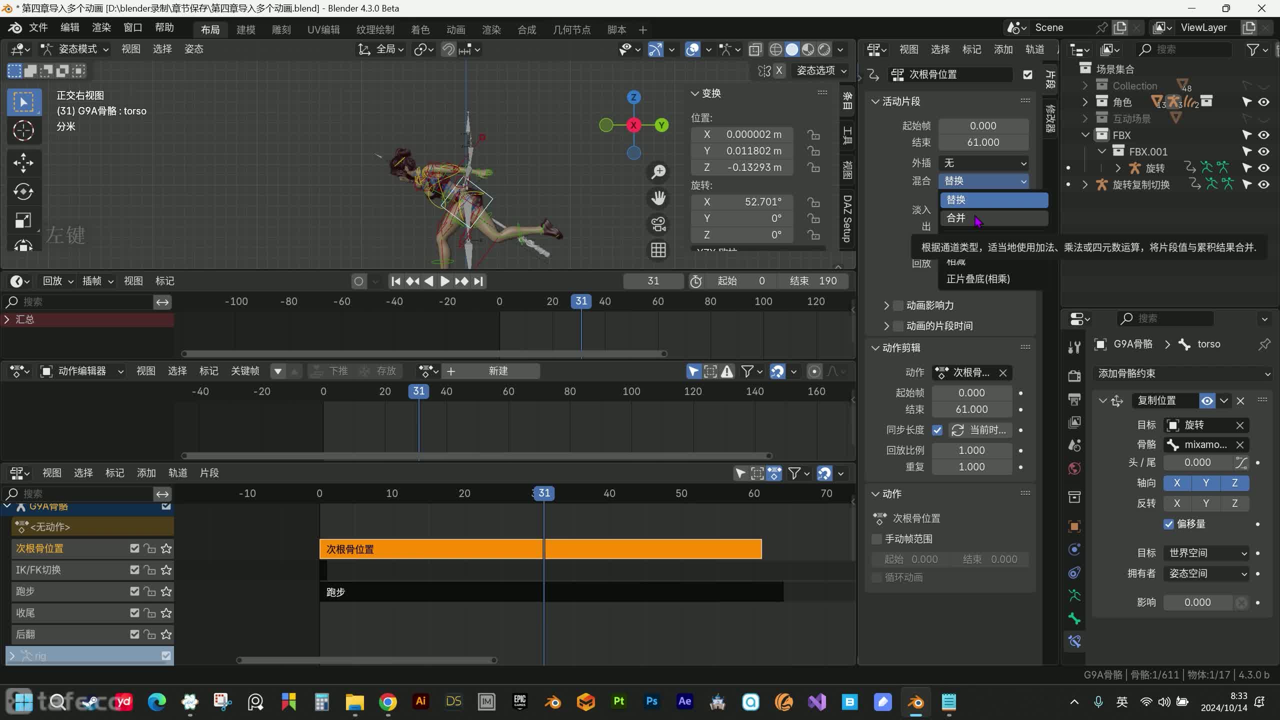Open the 文件 menu

pos(38,27)
